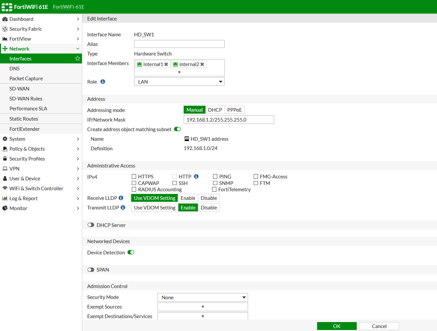The width and height of the screenshot is (437, 331).
Task: Enable the HTTPS administrative access checkbox
Action: (134, 176)
